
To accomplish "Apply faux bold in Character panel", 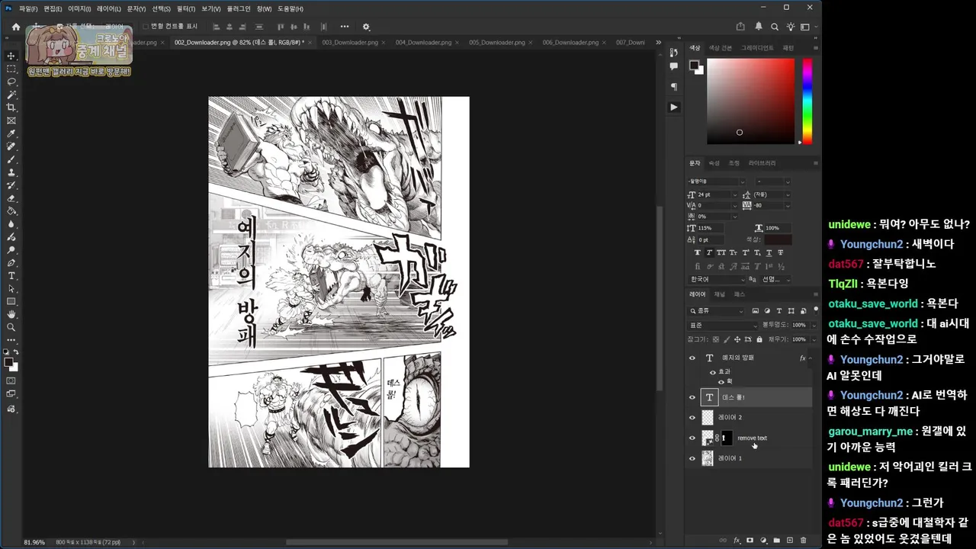I will point(698,252).
